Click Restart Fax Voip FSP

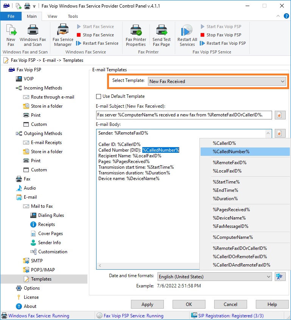pyautogui.click(x=223, y=43)
